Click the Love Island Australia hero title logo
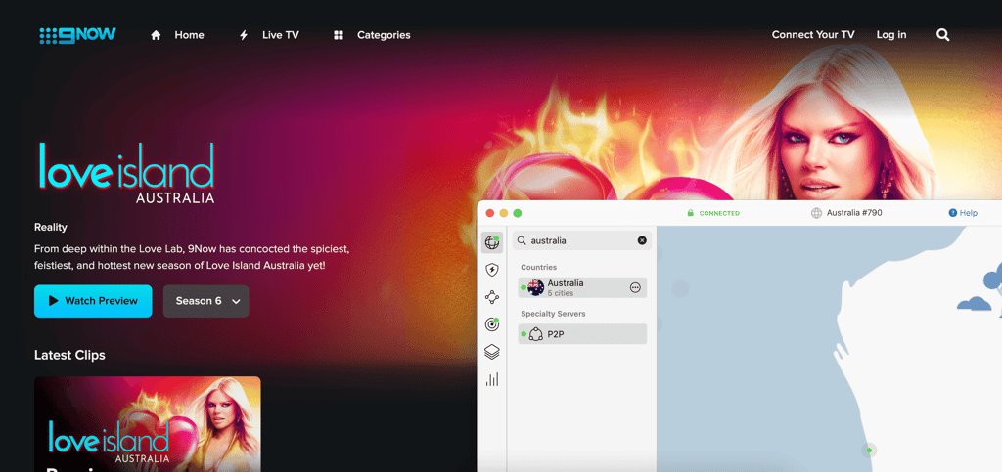Screen dimensions: 1002x472 [127, 173]
